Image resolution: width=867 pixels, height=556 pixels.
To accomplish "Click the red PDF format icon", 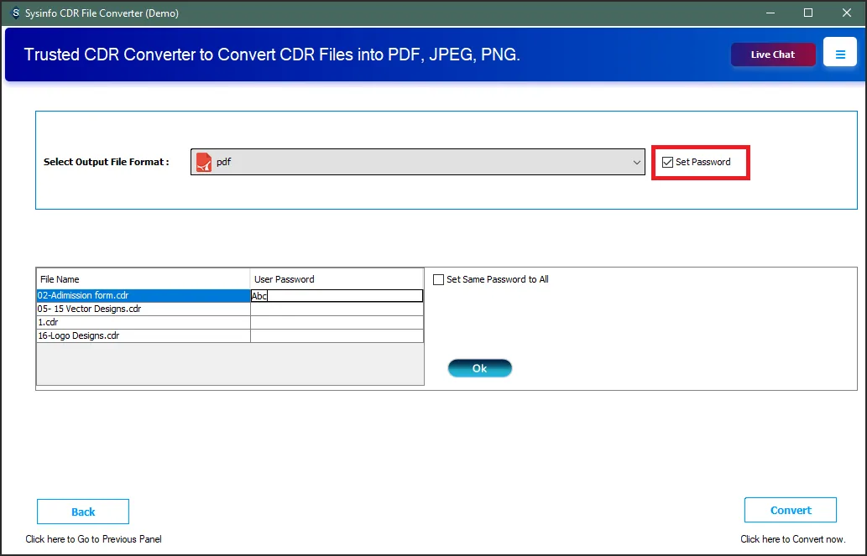I will pyautogui.click(x=204, y=162).
